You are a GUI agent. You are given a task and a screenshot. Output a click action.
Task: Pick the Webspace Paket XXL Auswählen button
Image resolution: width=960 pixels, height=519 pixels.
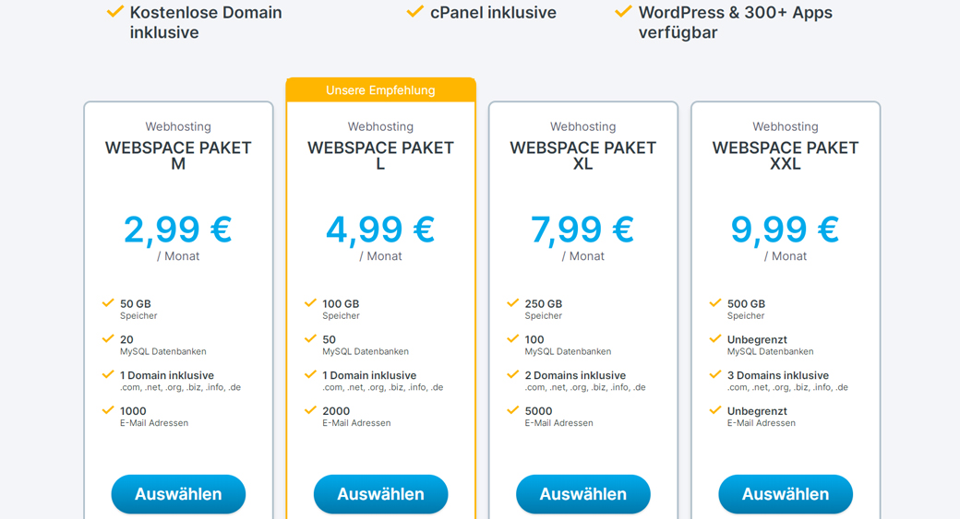786,494
